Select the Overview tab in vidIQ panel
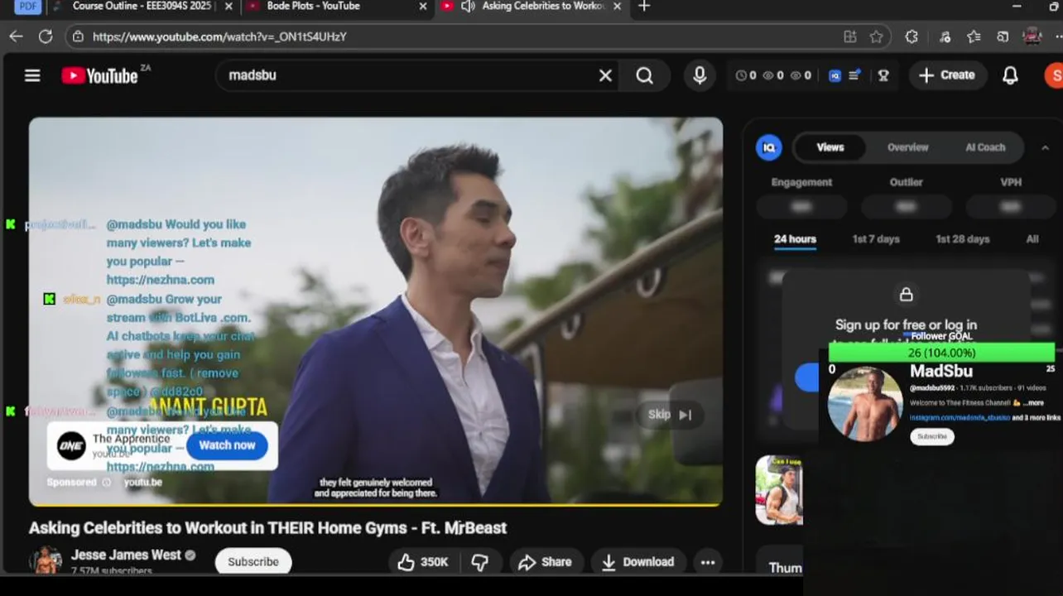Viewport: 1063px width, 596px height. click(907, 147)
